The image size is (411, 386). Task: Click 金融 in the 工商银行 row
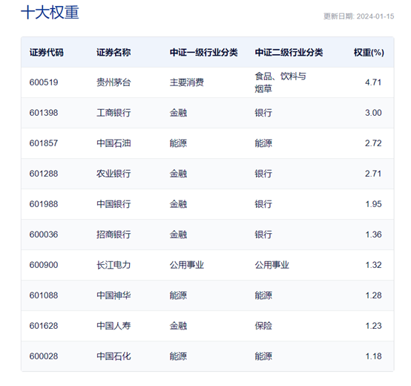(x=178, y=113)
